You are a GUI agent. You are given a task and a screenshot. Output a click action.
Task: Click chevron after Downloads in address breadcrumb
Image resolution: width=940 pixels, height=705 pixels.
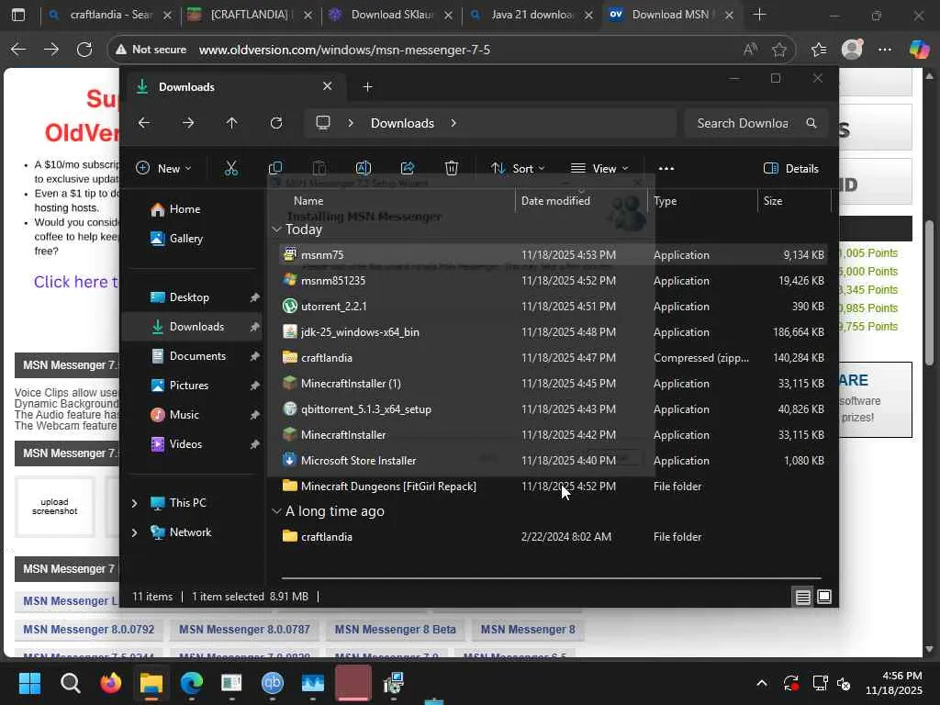coord(453,123)
